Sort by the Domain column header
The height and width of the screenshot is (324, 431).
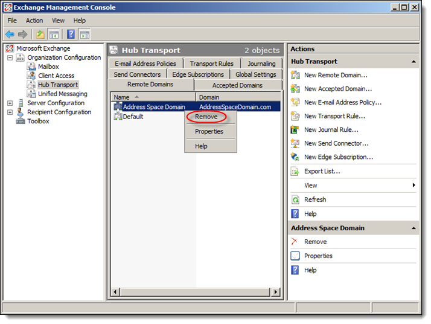click(x=238, y=97)
